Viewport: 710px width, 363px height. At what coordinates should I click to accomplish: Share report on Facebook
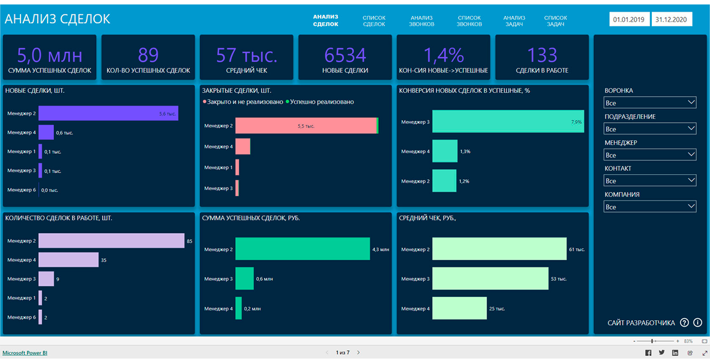648,352
